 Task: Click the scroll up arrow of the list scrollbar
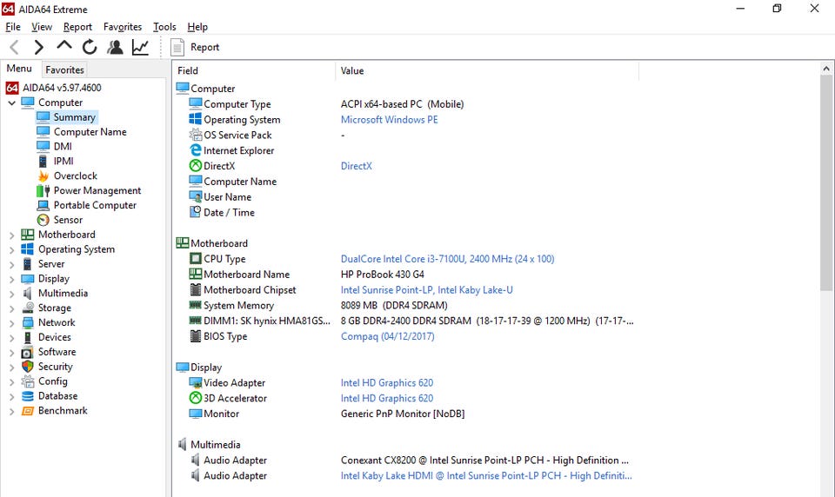[x=826, y=69]
